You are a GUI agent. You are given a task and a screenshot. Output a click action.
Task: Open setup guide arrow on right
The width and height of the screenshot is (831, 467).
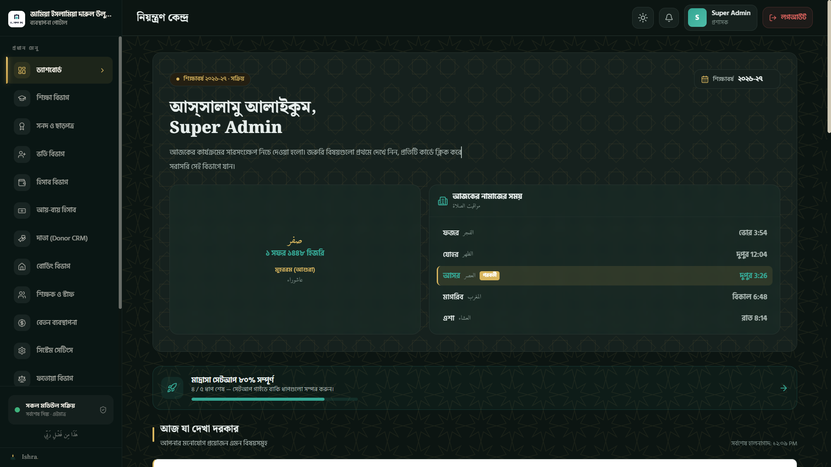point(783,388)
